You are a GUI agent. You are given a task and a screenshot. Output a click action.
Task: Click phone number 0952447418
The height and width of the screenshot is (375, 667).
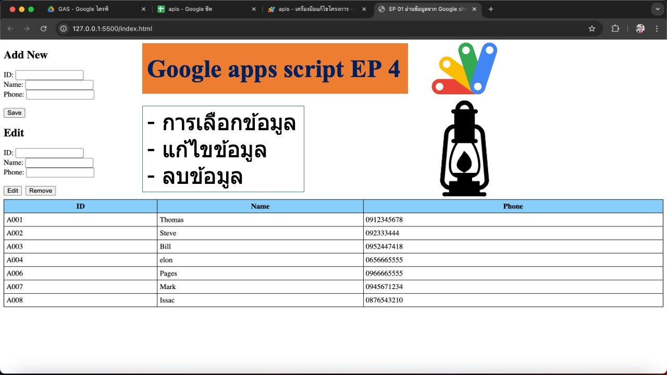pyautogui.click(x=384, y=247)
